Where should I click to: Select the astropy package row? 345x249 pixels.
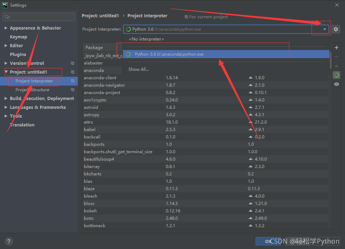point(206,115)
